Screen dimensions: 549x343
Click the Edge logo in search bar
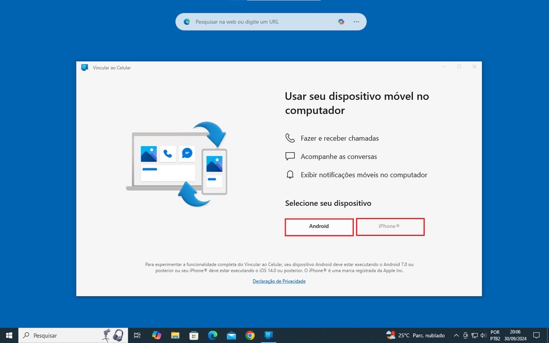point(186,22)
